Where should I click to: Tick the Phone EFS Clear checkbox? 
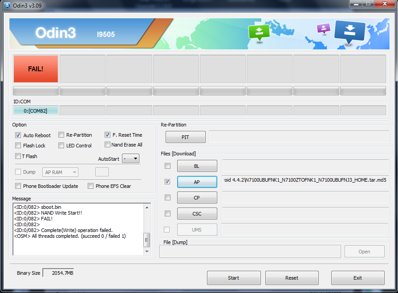[90, 186]
